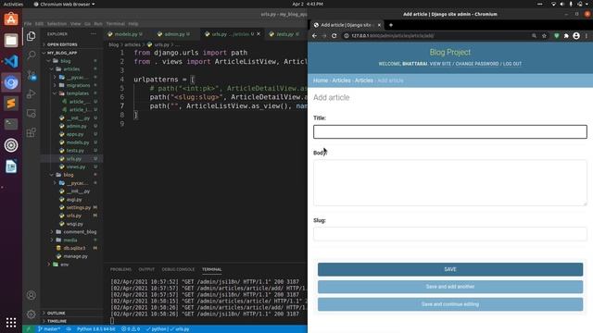
Task: Collapse the templates folder
Action: (77, 93)
